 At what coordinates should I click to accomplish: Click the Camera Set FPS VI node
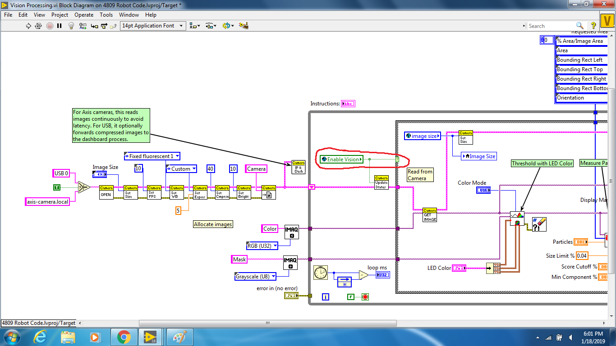[154, 192]
